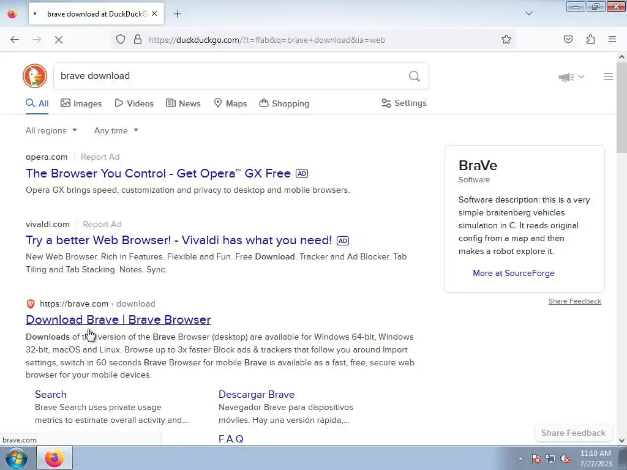Click the DuckDuckGo duck logo

tap(35, 76)
